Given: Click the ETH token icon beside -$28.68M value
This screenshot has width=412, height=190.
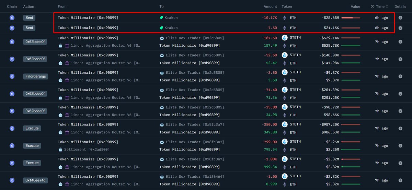Looking at the screenshot, I should point(284,18).
